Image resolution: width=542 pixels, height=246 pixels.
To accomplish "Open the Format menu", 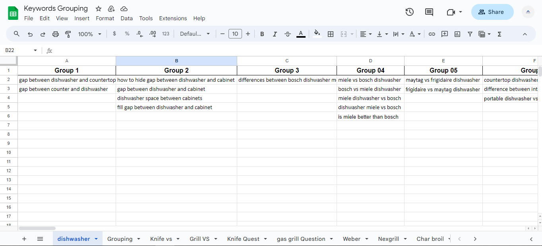I will click(105, 18).
